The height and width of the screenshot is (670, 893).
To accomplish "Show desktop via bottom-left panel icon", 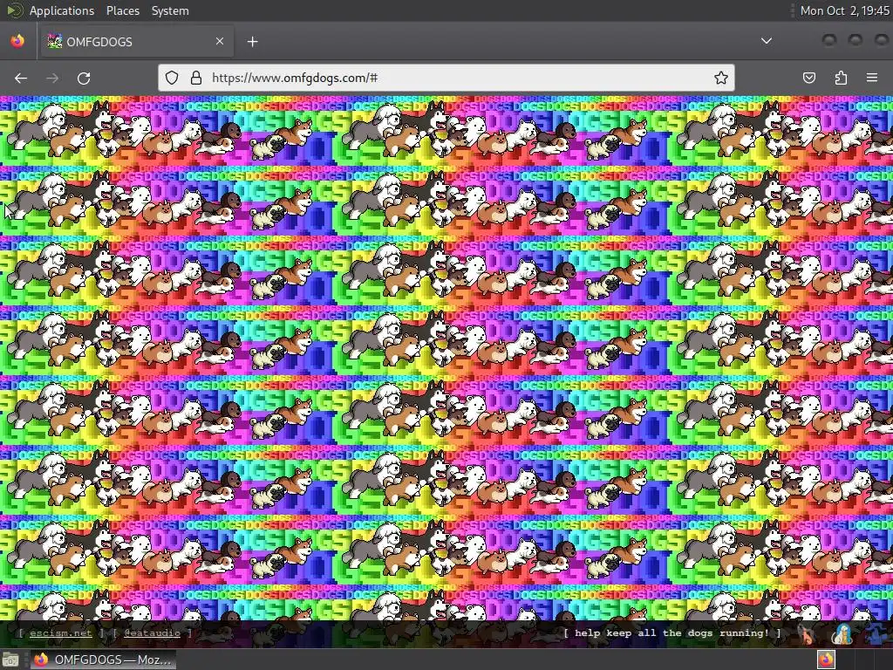I will point(10,660).
